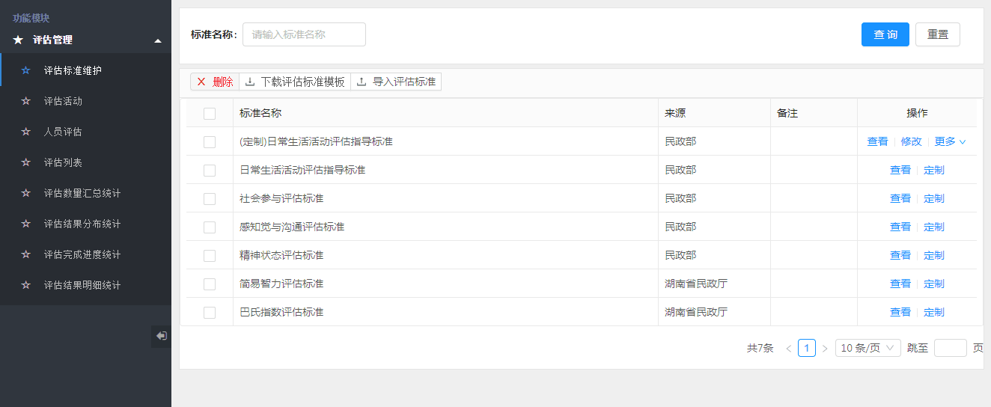This screenshot has width=991, height=407.
Task: Click the star icon beside 人员评估
Action: click(26, 132)
